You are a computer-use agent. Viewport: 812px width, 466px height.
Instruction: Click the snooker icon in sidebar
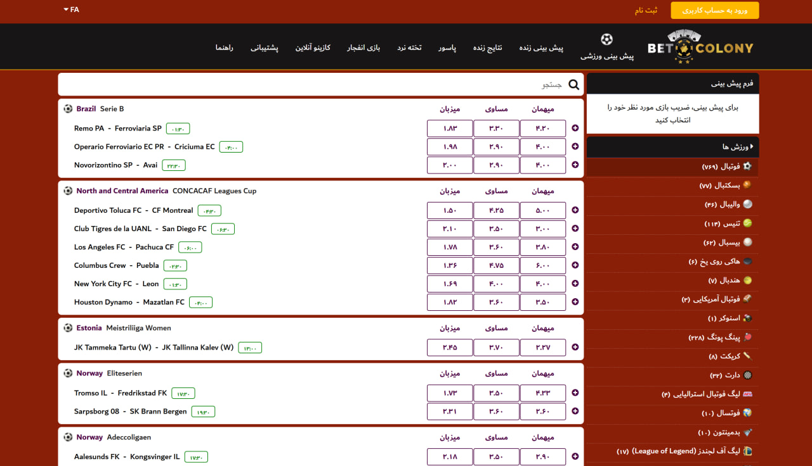pyautogui.click(x=747, y=318)
